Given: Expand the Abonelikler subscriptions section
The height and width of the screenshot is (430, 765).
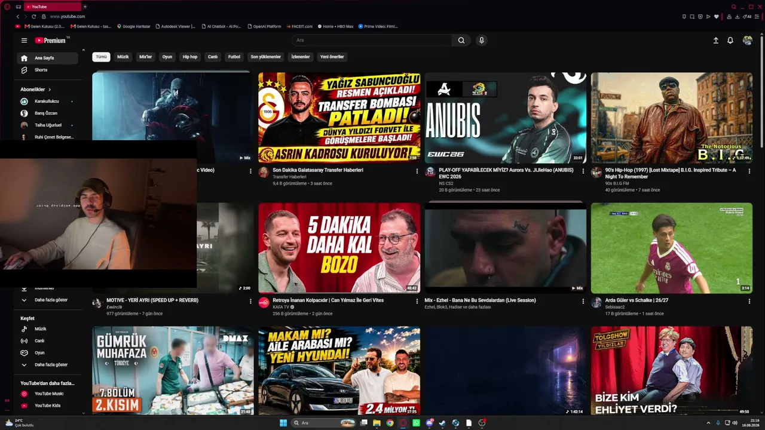Looking at the screenshot, I should click(36, 90).
